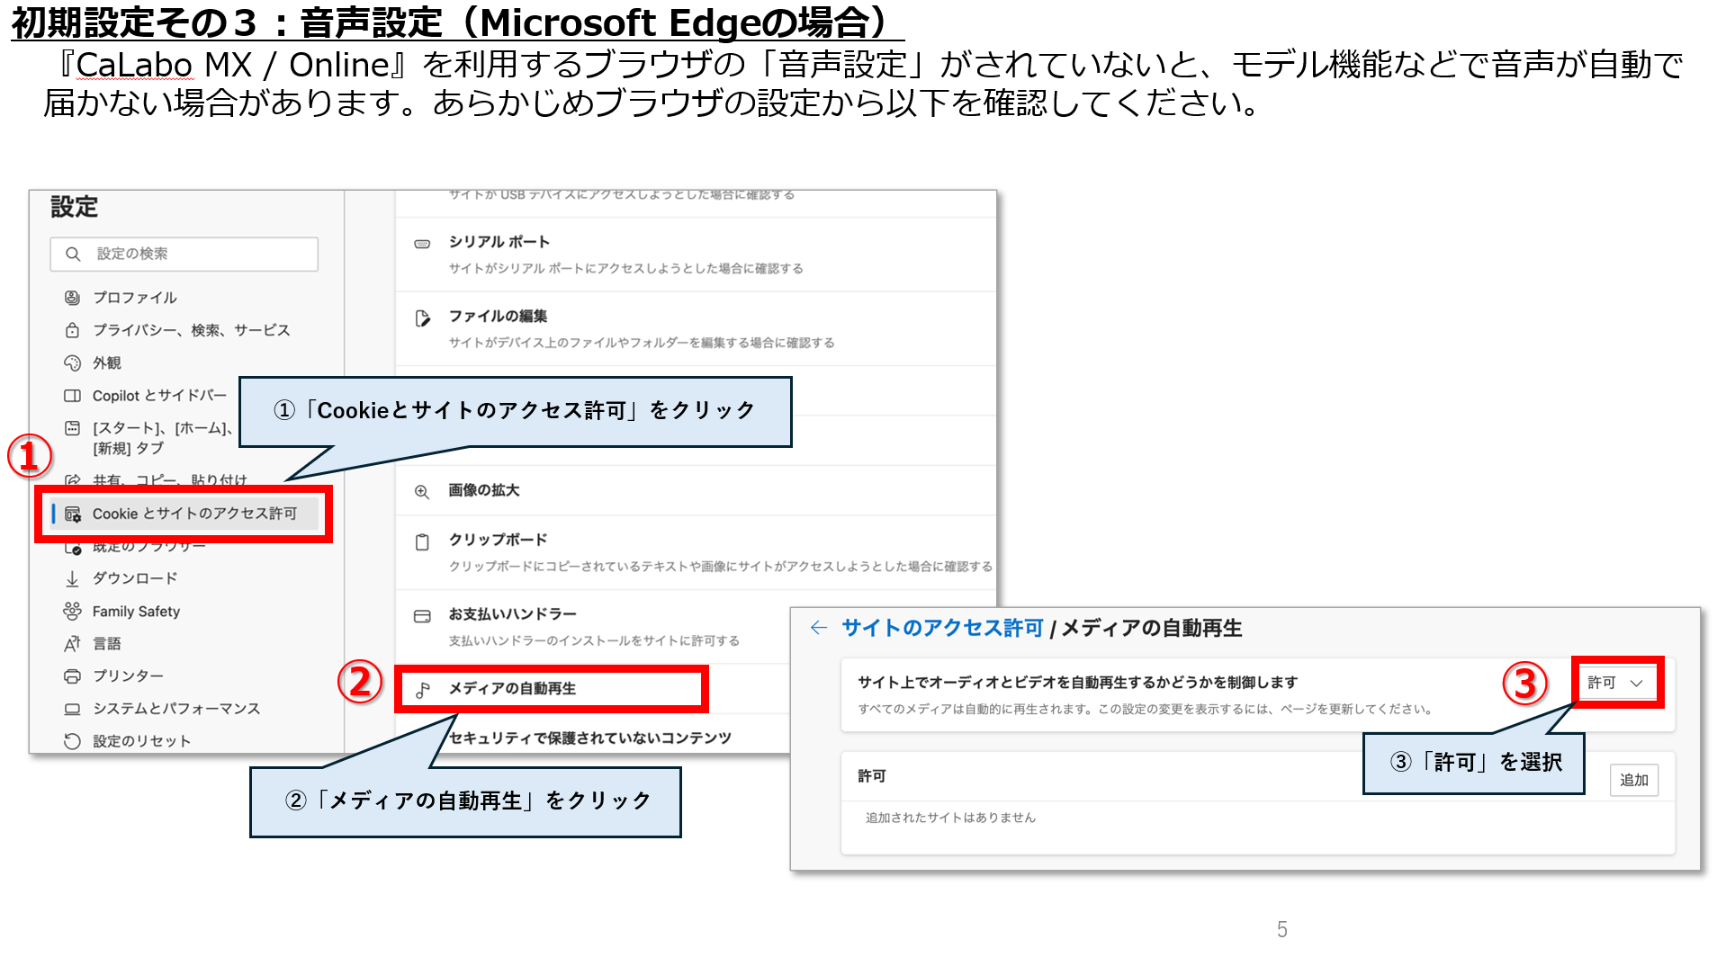This screenshot has width=1717, height=966.
Task: Click the card icon beside お支払いハンドラー
Action: pos(422,616)
